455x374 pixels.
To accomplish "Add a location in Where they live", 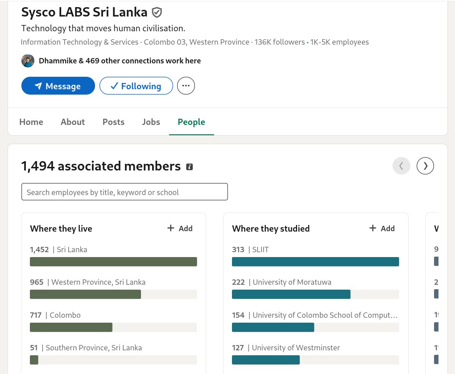I will pyautogui.click(x=180, y=229).
